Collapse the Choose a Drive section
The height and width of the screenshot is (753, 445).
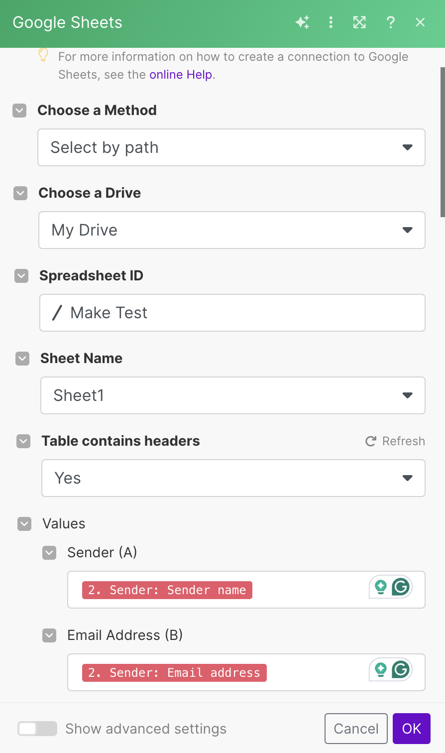click(20, 193)
